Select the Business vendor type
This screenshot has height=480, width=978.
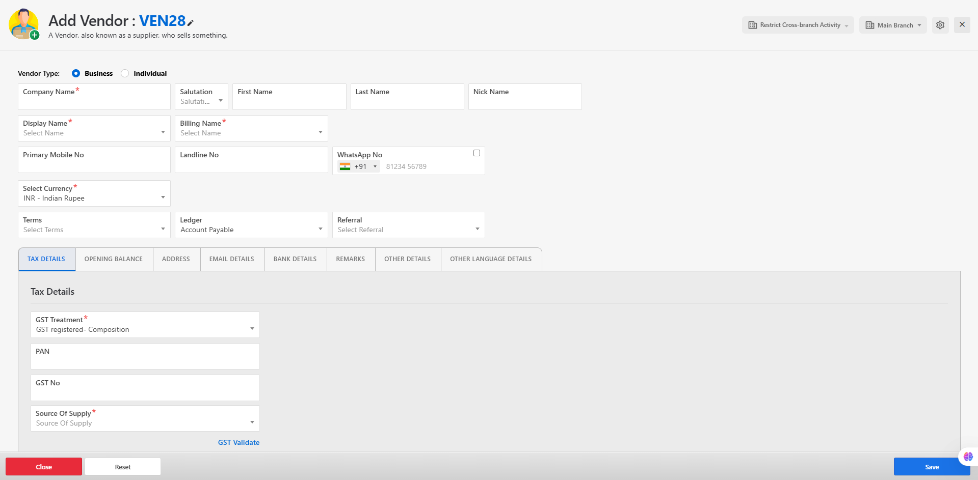point(76,73)
